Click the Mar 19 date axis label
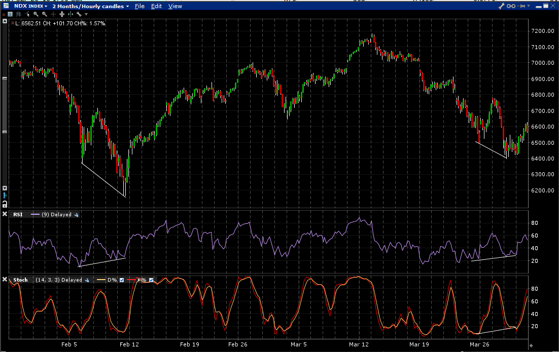This screenshot has height=352, width=559. coord(419,344)
